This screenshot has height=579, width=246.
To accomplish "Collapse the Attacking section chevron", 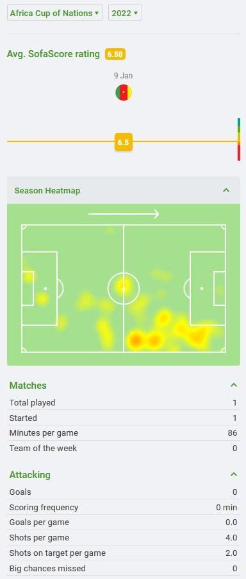I will coord(233,474).
